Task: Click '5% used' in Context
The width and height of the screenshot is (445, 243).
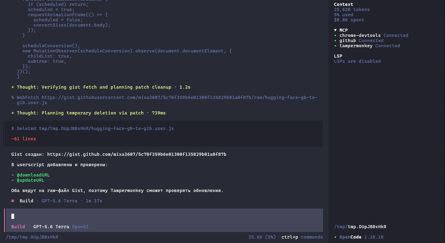Action: (x=344, y=15)
